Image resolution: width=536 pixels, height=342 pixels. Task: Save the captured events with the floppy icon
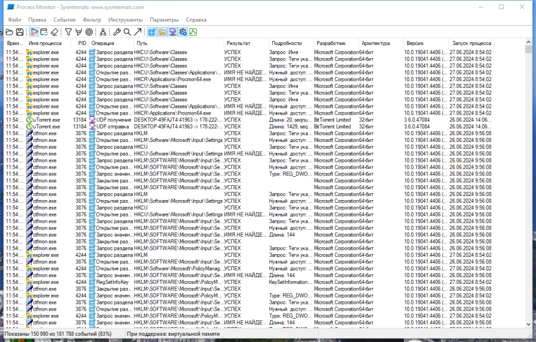pos(20,32)
